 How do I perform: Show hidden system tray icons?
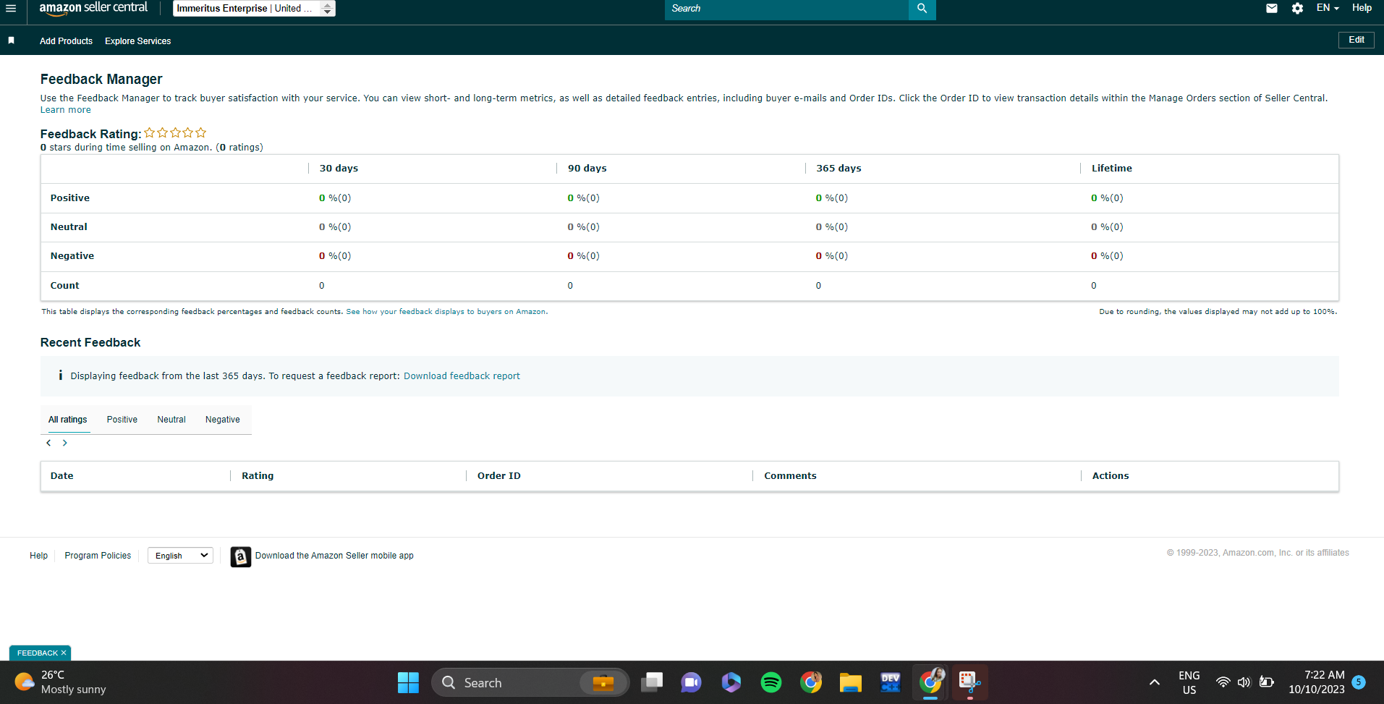(x=1155, y=682)
